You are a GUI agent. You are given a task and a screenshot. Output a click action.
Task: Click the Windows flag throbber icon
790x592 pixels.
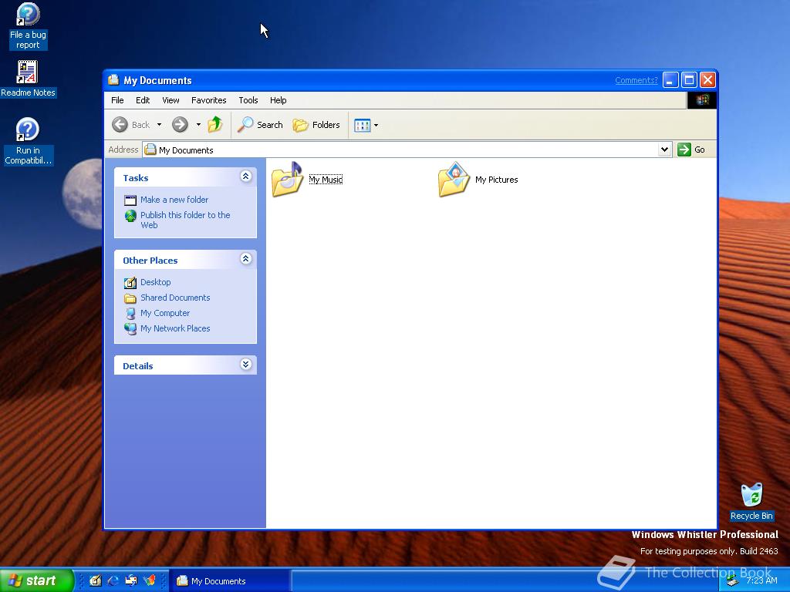pos(702,100)
